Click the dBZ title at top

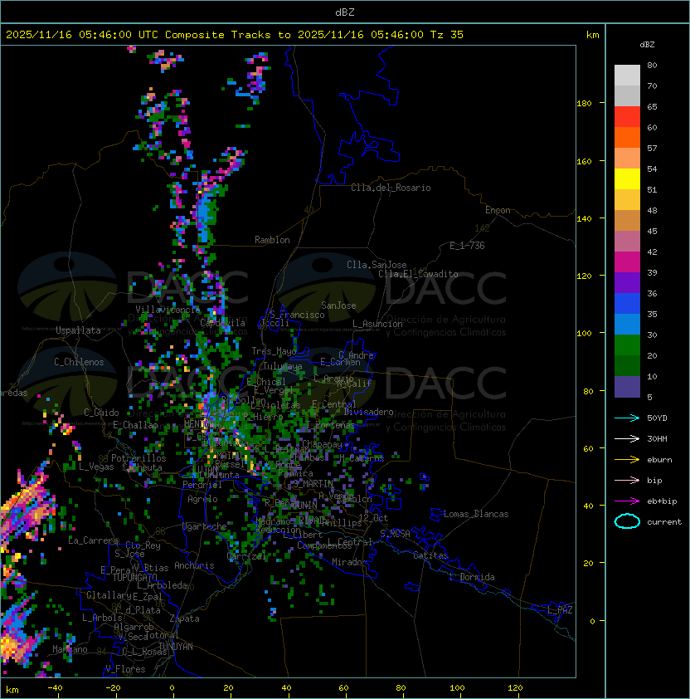click(x=345, y=12)
